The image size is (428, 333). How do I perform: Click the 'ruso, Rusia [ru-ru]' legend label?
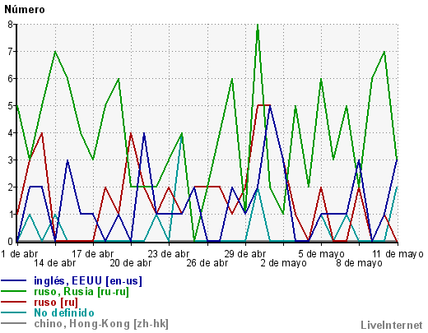pyautogui.click(x=81, y=292)
